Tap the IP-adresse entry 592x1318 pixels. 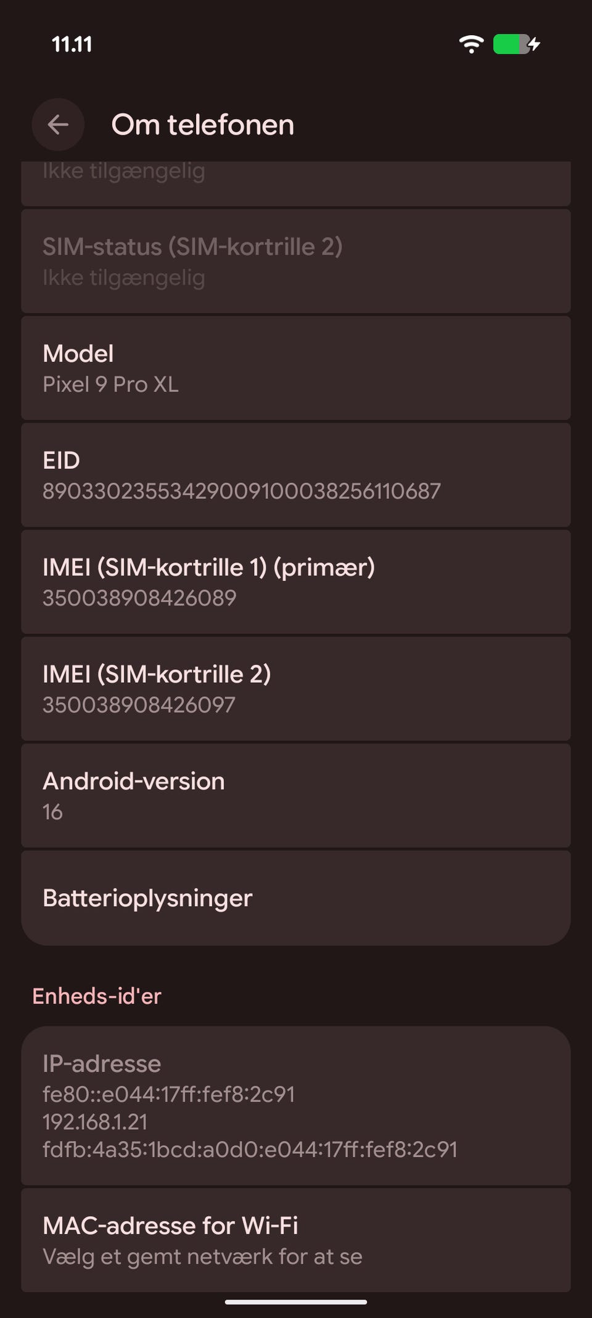coord(296,1105)
